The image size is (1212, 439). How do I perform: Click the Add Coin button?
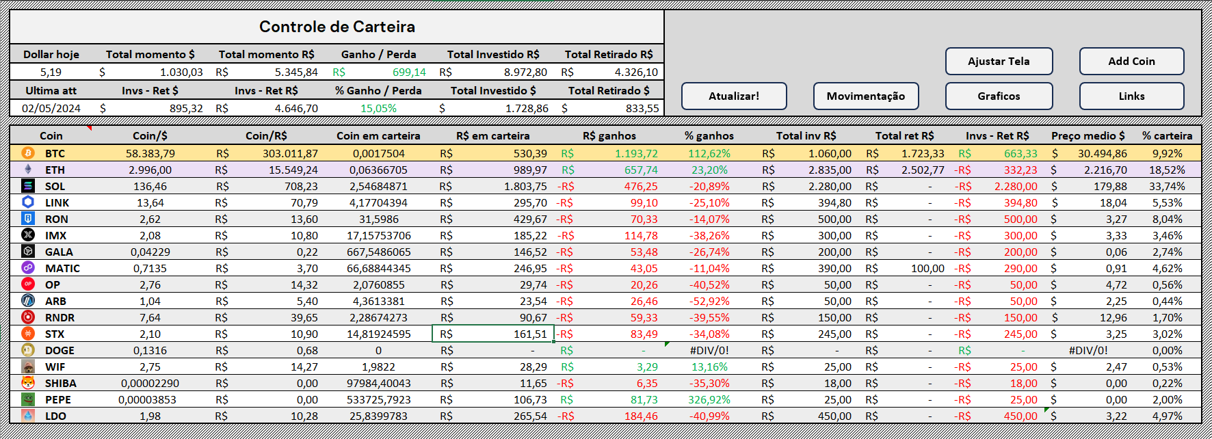coord(1132,62)
